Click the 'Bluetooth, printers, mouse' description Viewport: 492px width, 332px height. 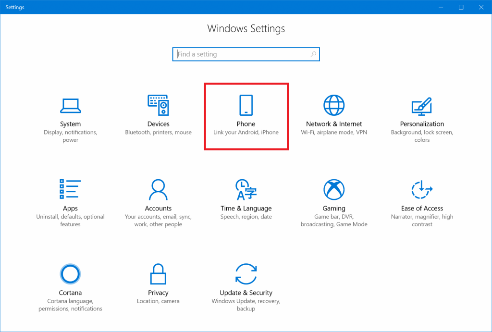(158, 132)
